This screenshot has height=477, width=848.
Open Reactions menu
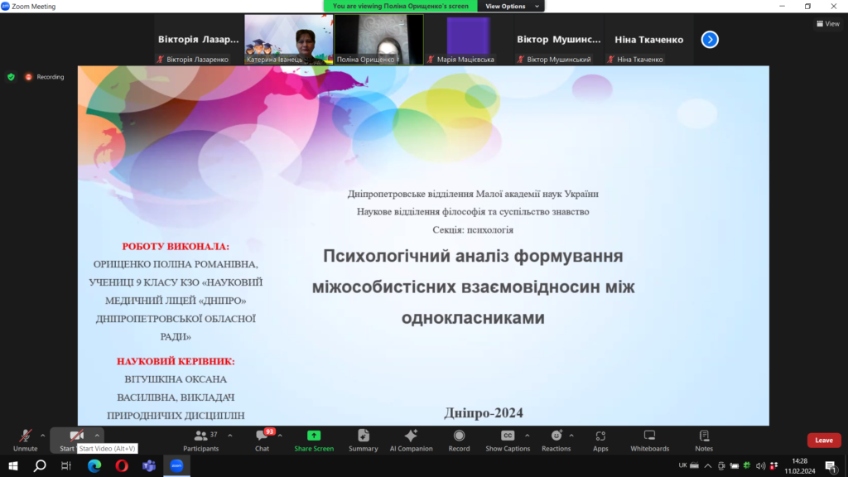click(x=556, y=441)
